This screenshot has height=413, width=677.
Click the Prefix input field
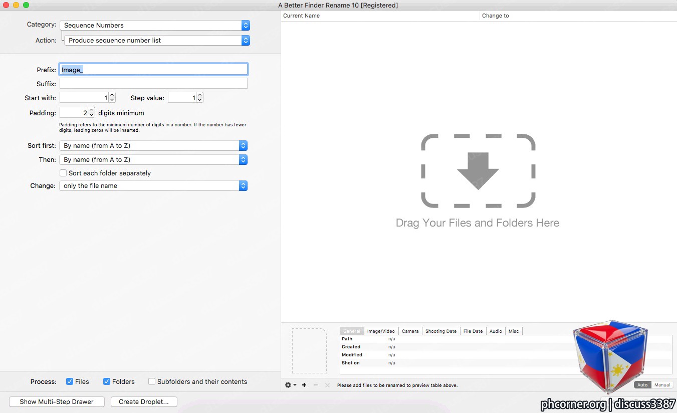(x=153, y=69)
